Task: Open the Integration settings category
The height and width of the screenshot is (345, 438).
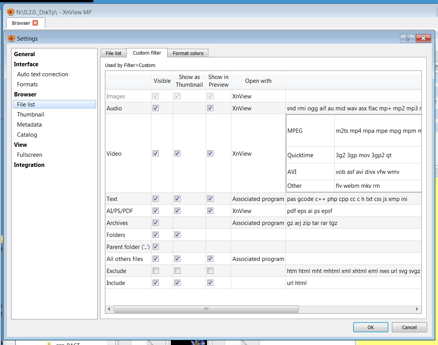Action: tap(29, 165)
